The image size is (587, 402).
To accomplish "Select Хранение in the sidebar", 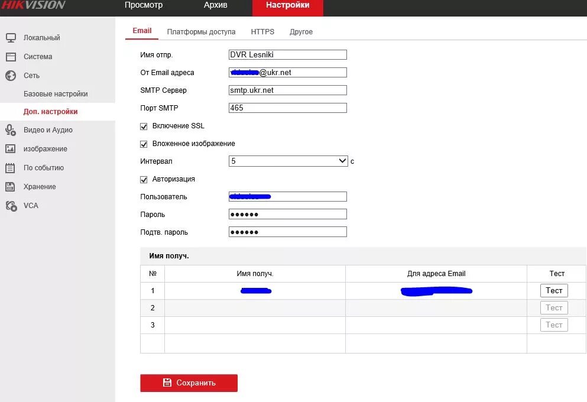I will click(x=40, y=186).
